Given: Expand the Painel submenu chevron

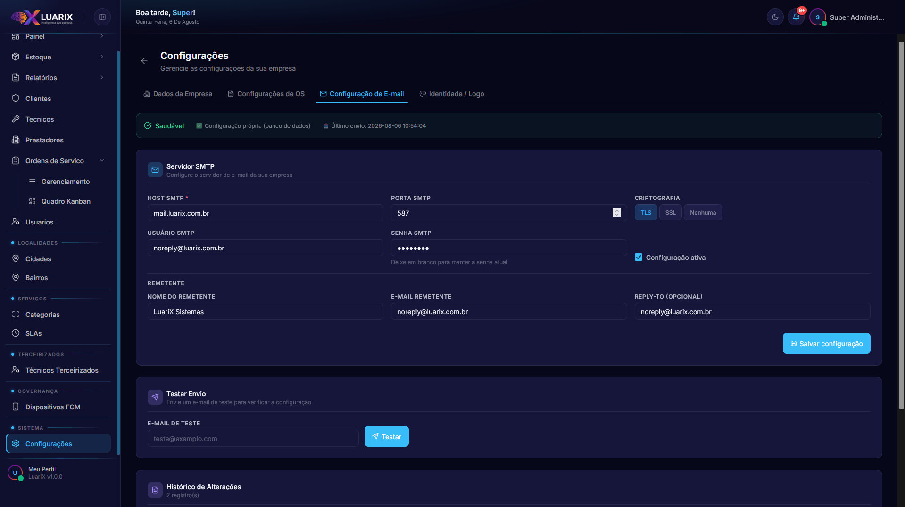Looking at the screenshot, I should pos(102,36).
